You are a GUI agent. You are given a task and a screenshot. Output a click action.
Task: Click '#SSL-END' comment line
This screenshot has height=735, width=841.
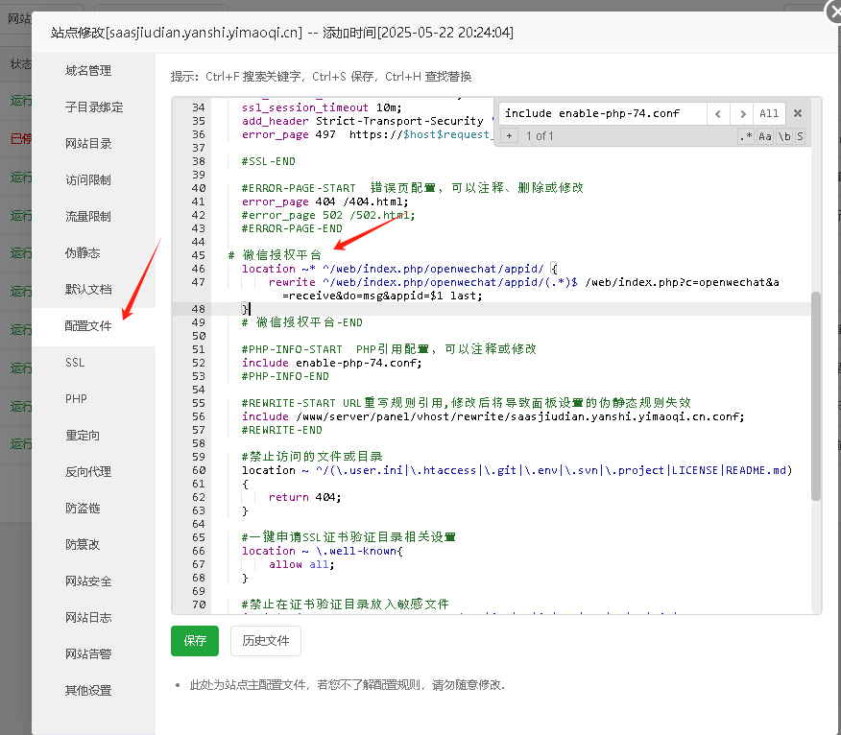point(268,161)
